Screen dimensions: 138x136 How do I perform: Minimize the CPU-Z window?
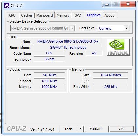click(x=107, y=4)
